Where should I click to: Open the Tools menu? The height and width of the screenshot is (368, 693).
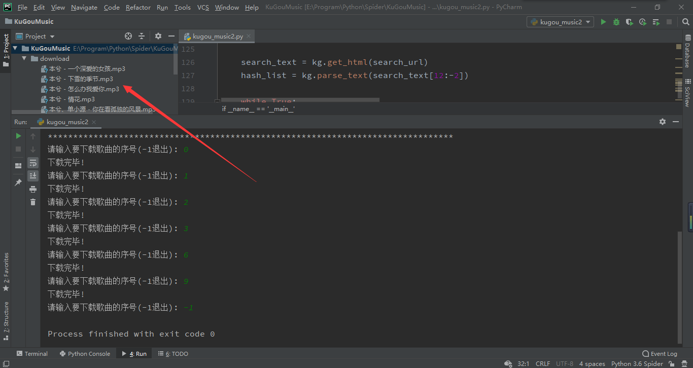click(x=182, y=7)
